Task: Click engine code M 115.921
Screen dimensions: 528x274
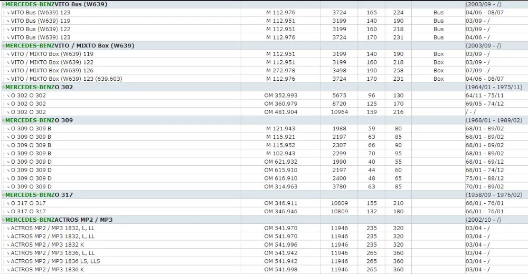Action: (x=280, y=137)
